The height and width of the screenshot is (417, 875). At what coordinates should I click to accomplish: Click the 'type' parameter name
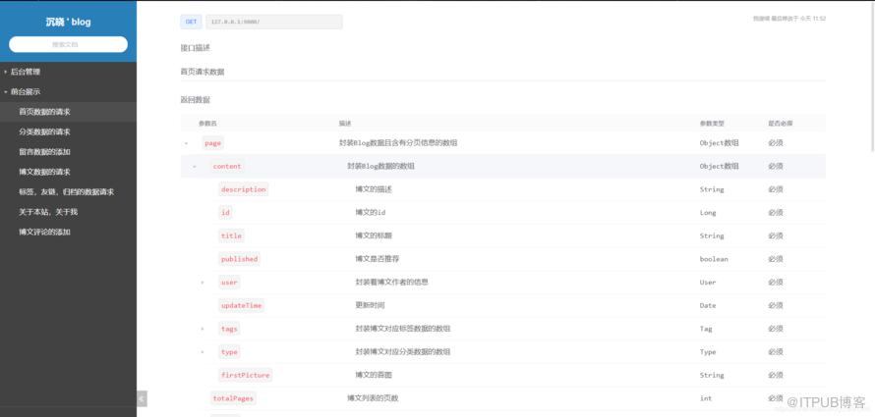pyautogui.click(x=229, y=352)
